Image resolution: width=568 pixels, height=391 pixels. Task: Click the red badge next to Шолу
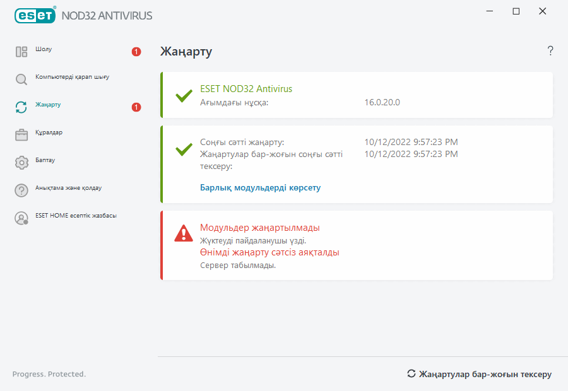(136, 52)
